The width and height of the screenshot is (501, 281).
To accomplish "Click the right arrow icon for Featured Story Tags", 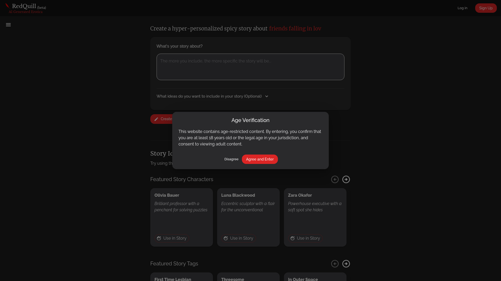I will [x=346, y=264].
